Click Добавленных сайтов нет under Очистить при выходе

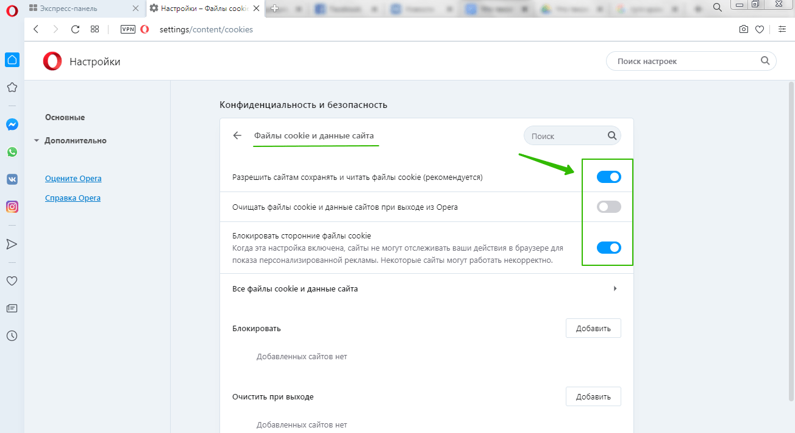302,424
